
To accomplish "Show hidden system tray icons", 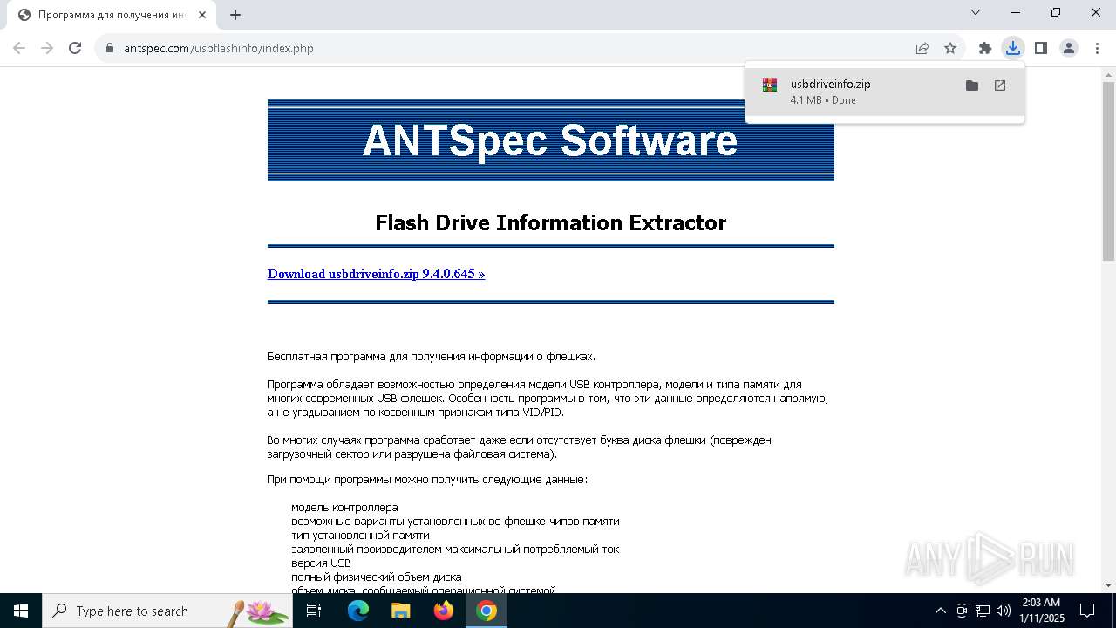I will click(x=940, y=611).
